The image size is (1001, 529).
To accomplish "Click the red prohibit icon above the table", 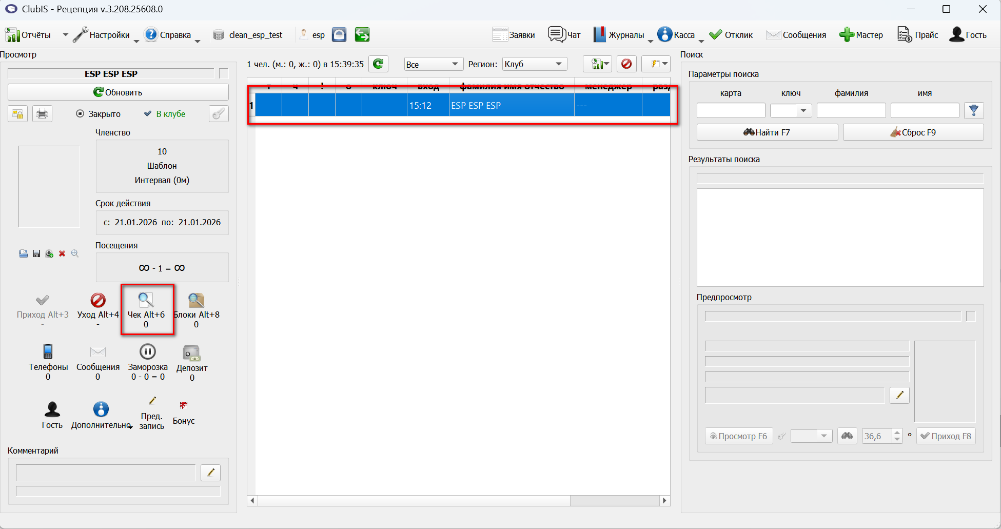I will click(626, 64).
